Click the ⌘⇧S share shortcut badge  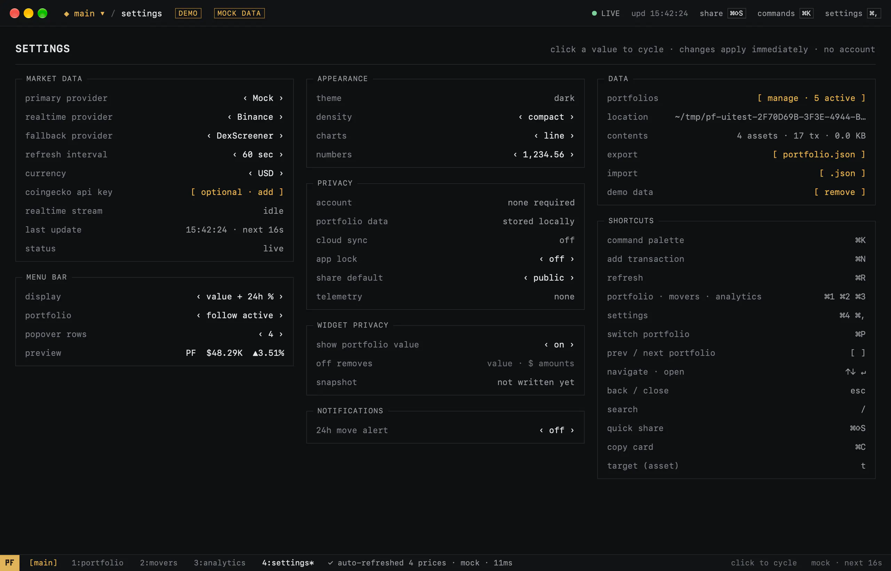736,13
